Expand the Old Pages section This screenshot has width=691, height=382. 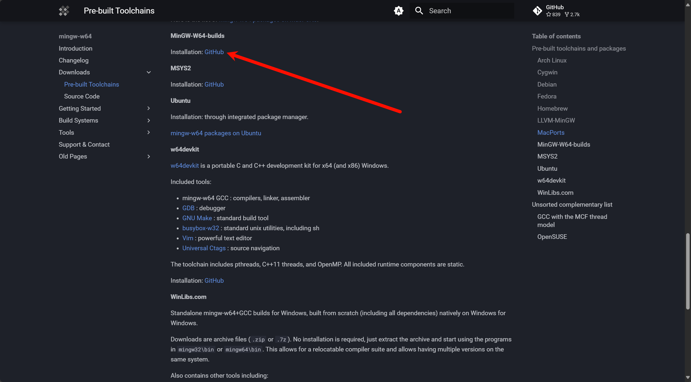click(x=149, y=156)
